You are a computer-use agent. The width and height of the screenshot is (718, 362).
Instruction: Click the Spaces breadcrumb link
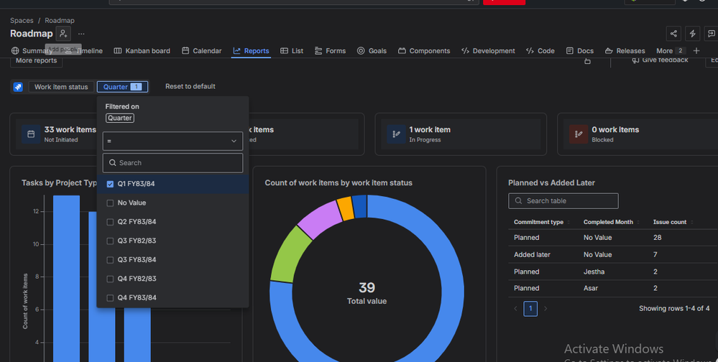tap(22, 21)
